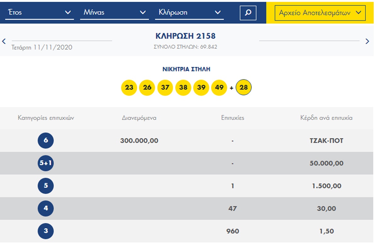The image size is (377, 250).
Task: Click the ΝΙΚΗΤΡΙΑ ΣΤΗΛΗ label
Action: pos(186,69)
